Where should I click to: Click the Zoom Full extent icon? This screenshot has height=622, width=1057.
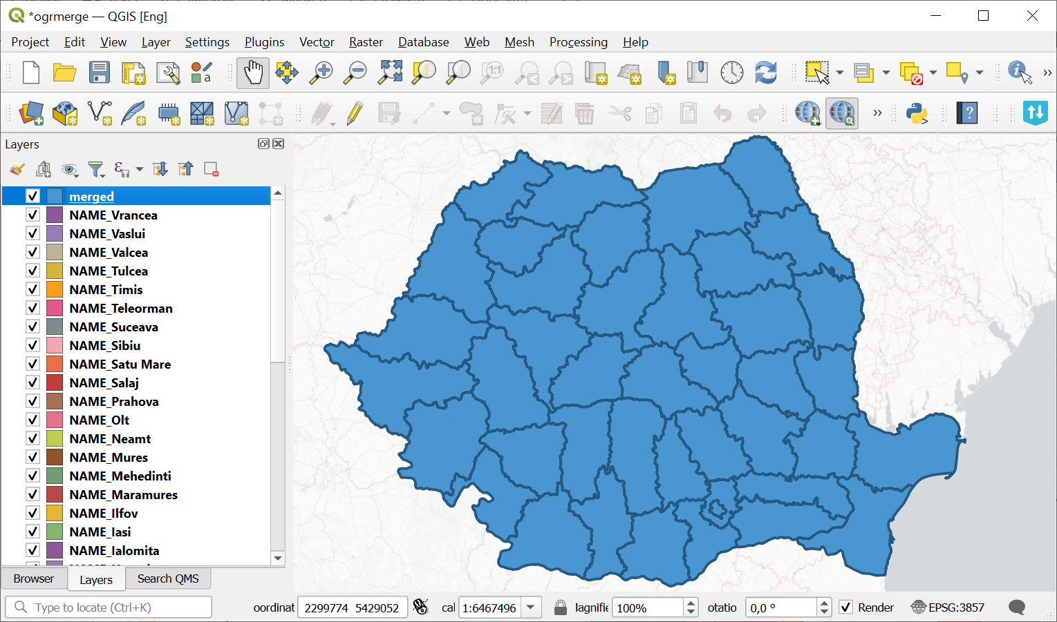click(x=390, y=72)
